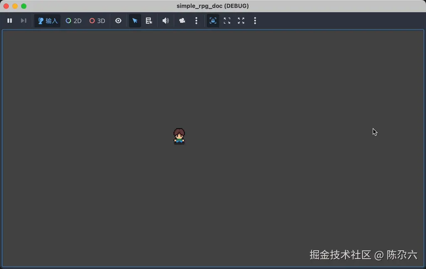Open the rightmost embedding options menu
This screenshot has height=269, width=426.
(x=255, y=20)
